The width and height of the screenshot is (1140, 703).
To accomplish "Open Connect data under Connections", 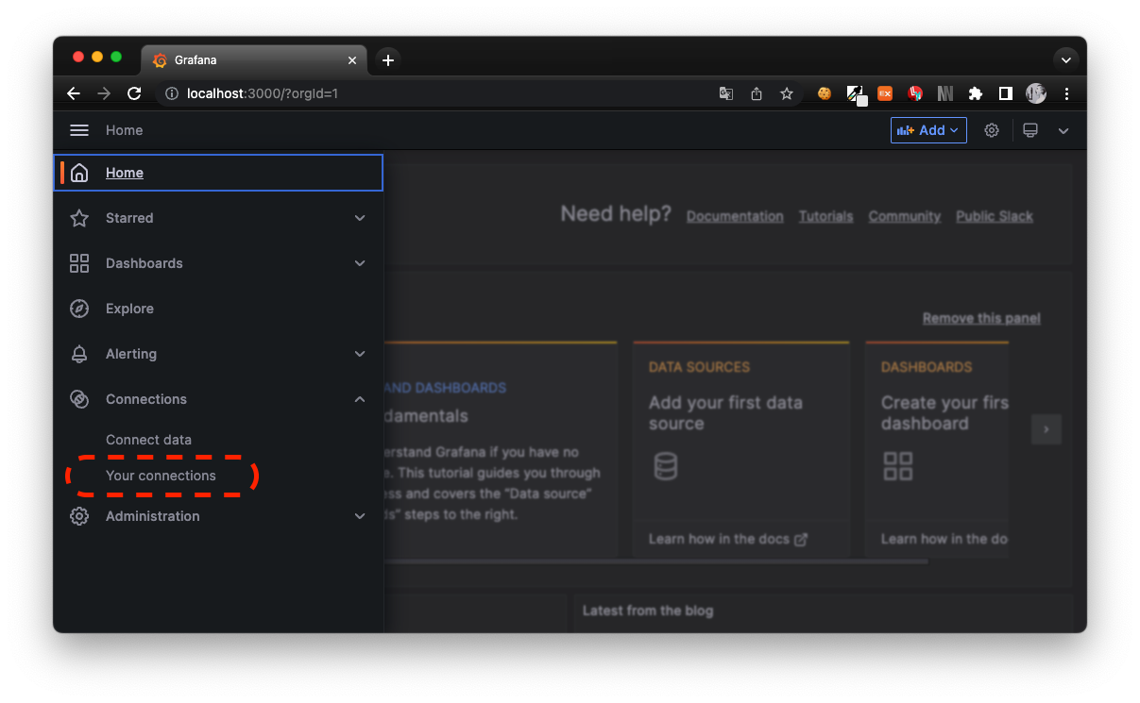I will (148, 440).
